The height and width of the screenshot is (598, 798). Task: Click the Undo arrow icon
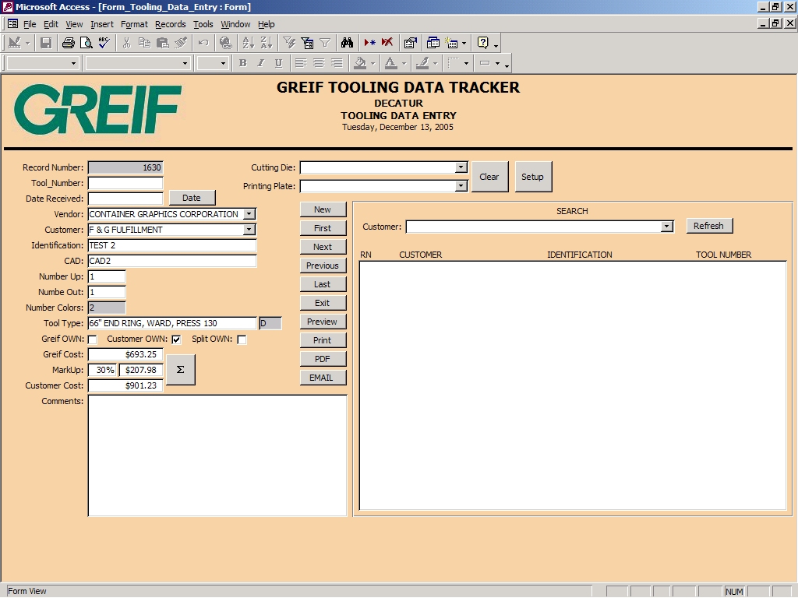tap(203, 44)
